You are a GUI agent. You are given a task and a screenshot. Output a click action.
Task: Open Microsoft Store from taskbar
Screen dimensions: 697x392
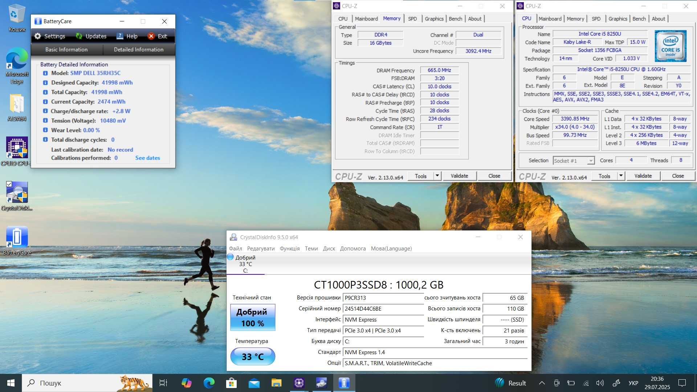[231, 383]
